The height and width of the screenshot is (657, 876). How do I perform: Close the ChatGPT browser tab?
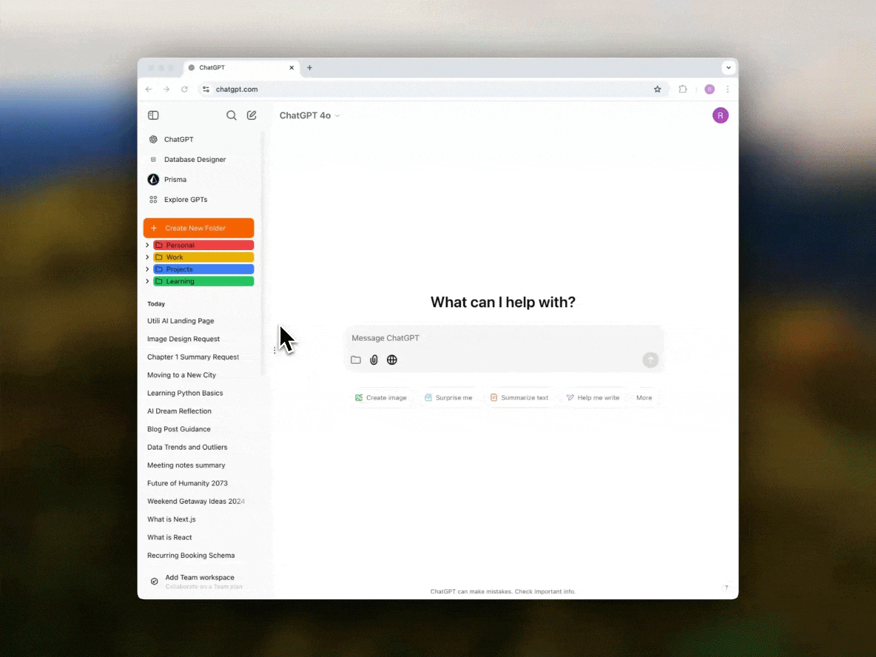[291, 68]
